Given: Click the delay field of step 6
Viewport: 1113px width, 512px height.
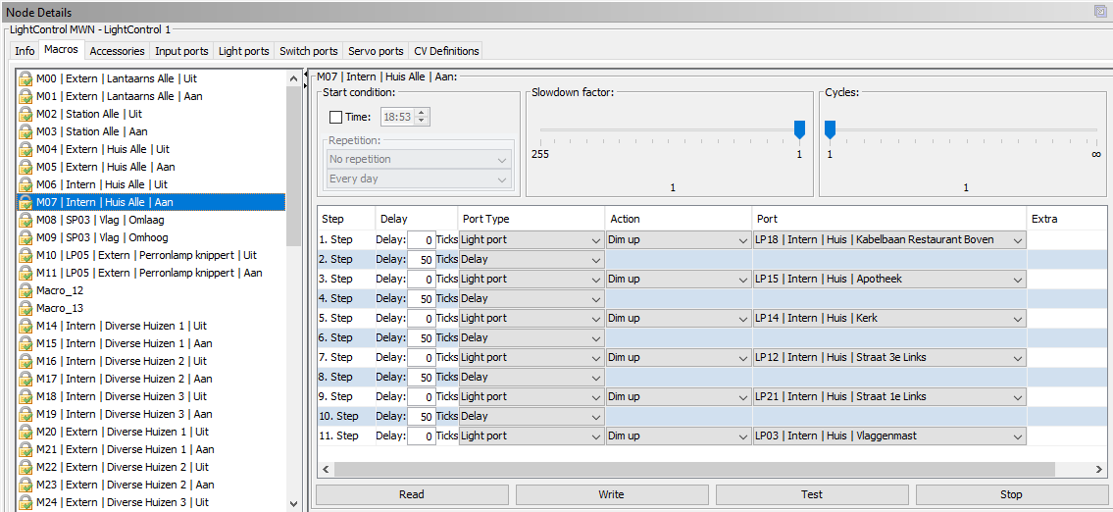Looking at the screenshot, I should tap(422, 338).
